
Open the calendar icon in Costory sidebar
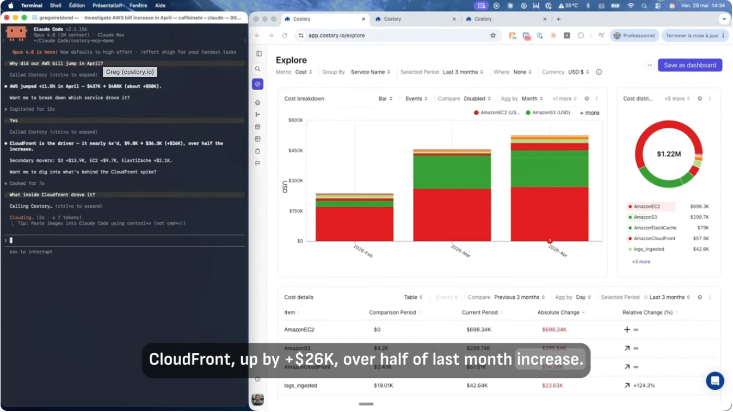258,127
